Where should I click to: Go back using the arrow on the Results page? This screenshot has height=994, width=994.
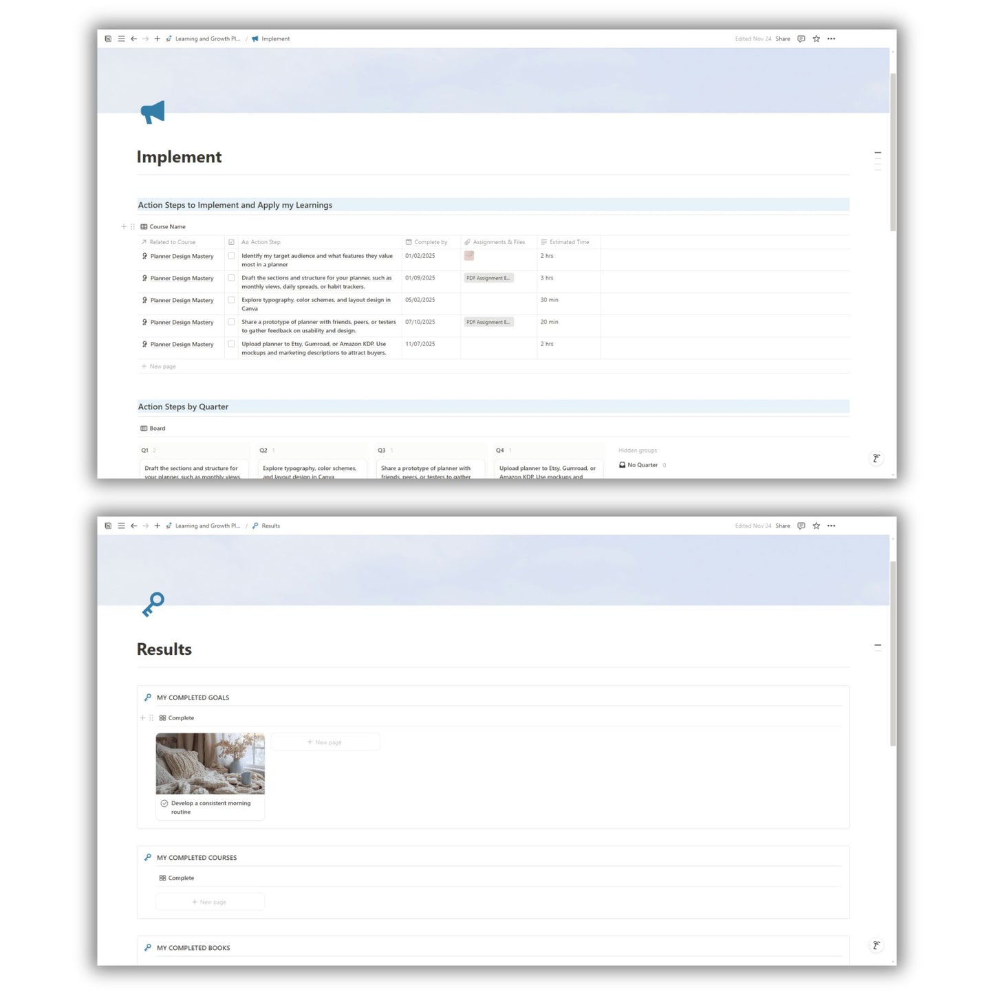(133, 526)
